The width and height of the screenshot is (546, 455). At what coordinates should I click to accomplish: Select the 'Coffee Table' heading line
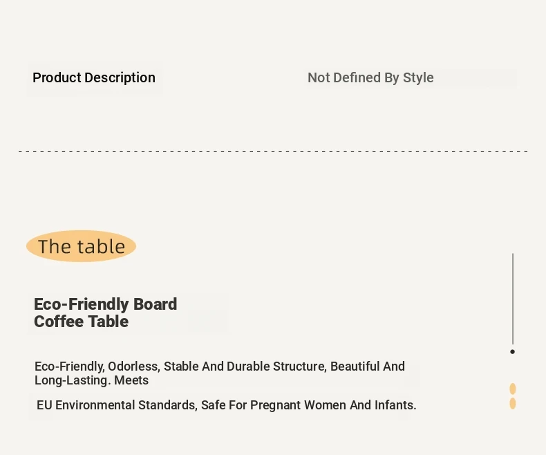81,322
